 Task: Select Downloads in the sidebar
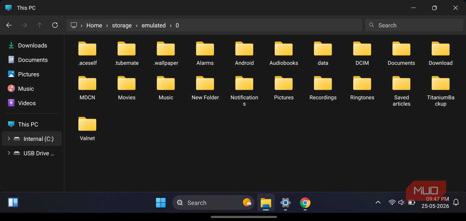[32, 45]
